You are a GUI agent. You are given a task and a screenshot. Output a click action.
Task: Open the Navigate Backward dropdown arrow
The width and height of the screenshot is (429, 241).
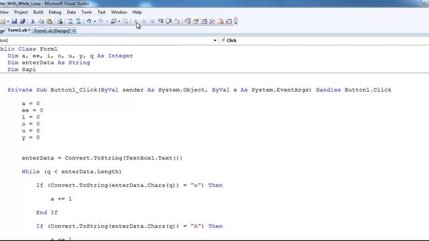(x=119, y=21)
